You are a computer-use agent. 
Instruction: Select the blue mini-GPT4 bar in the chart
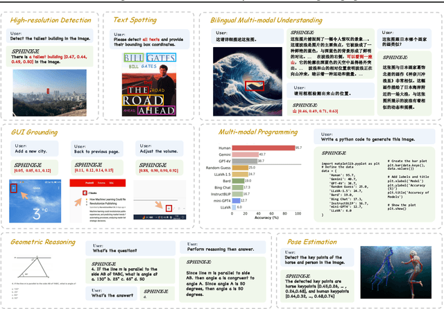tap(234, 199)
